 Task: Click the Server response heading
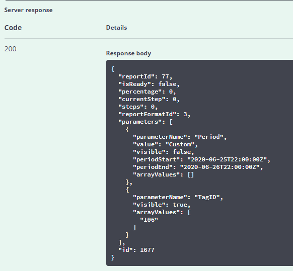tap(28, 10)
